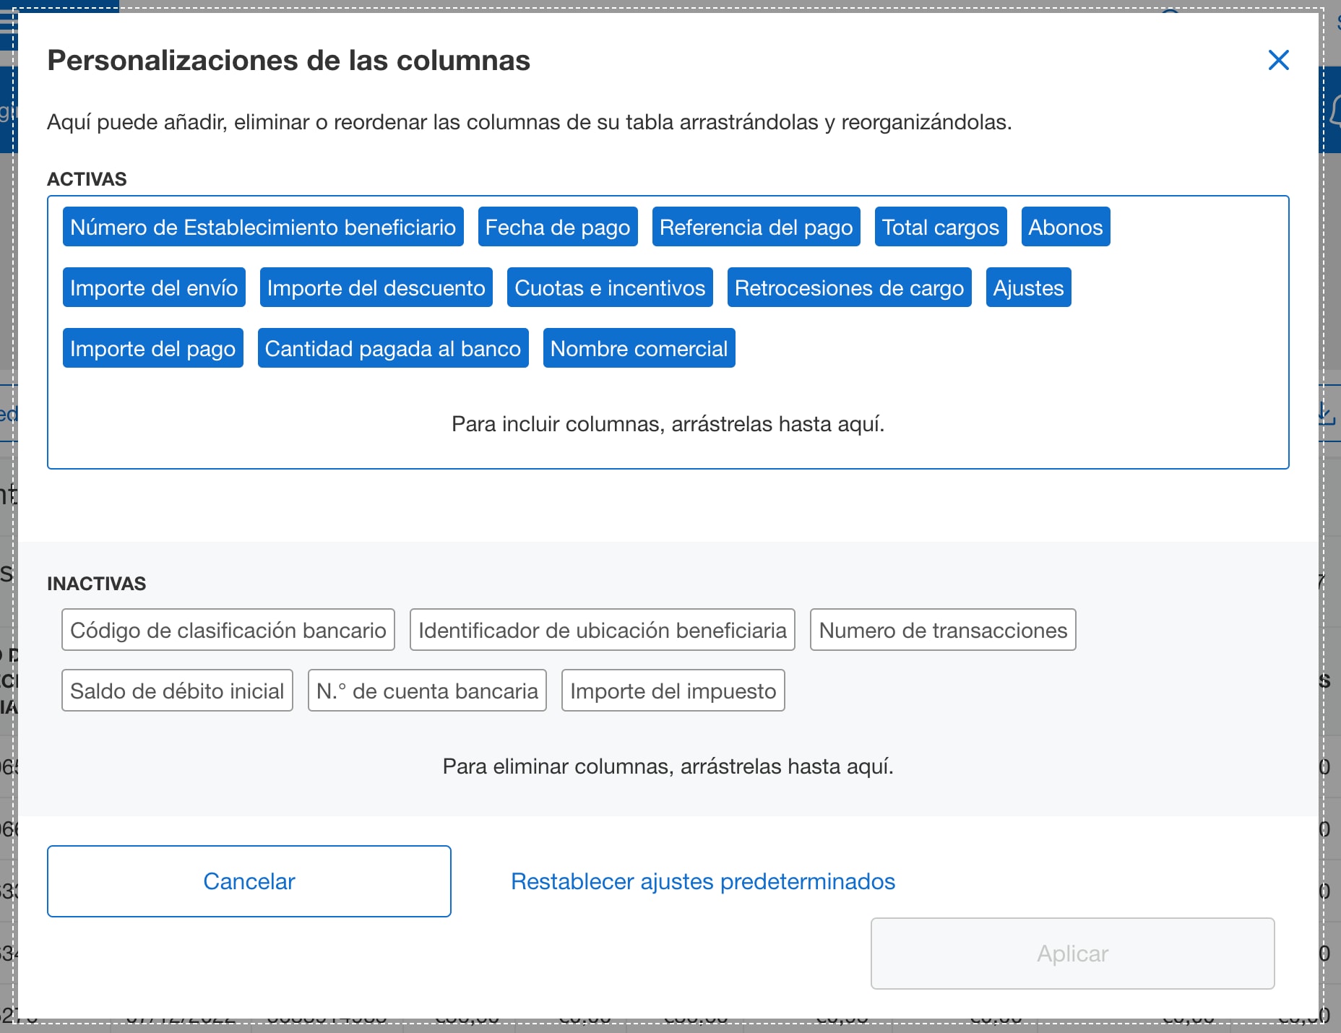Click the Importe del envío chip
The image size is (1341, 1033).
coord(153,288)
